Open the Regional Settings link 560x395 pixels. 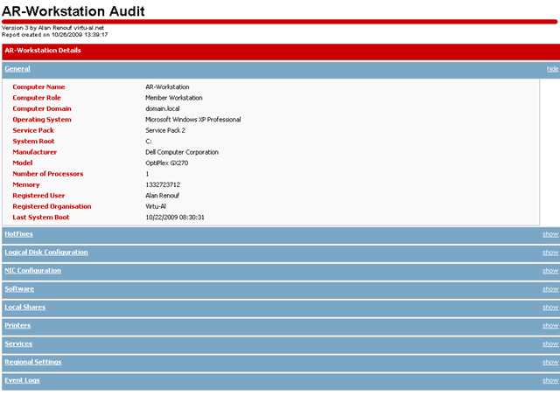click(33, 362)
